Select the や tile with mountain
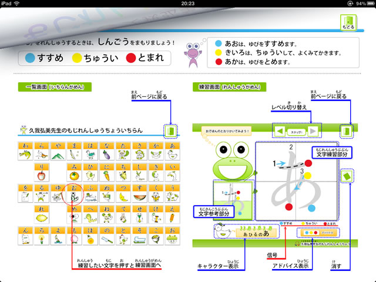Viewport: 376px width, 282px height. click(58, 151)
